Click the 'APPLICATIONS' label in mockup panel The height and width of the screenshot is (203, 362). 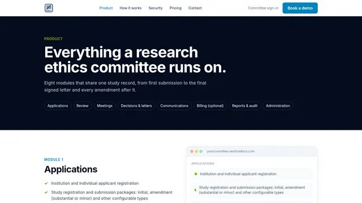202,164
